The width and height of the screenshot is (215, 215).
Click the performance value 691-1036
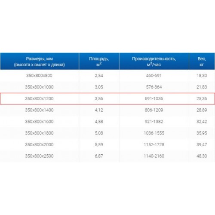[x=154, y=98]
